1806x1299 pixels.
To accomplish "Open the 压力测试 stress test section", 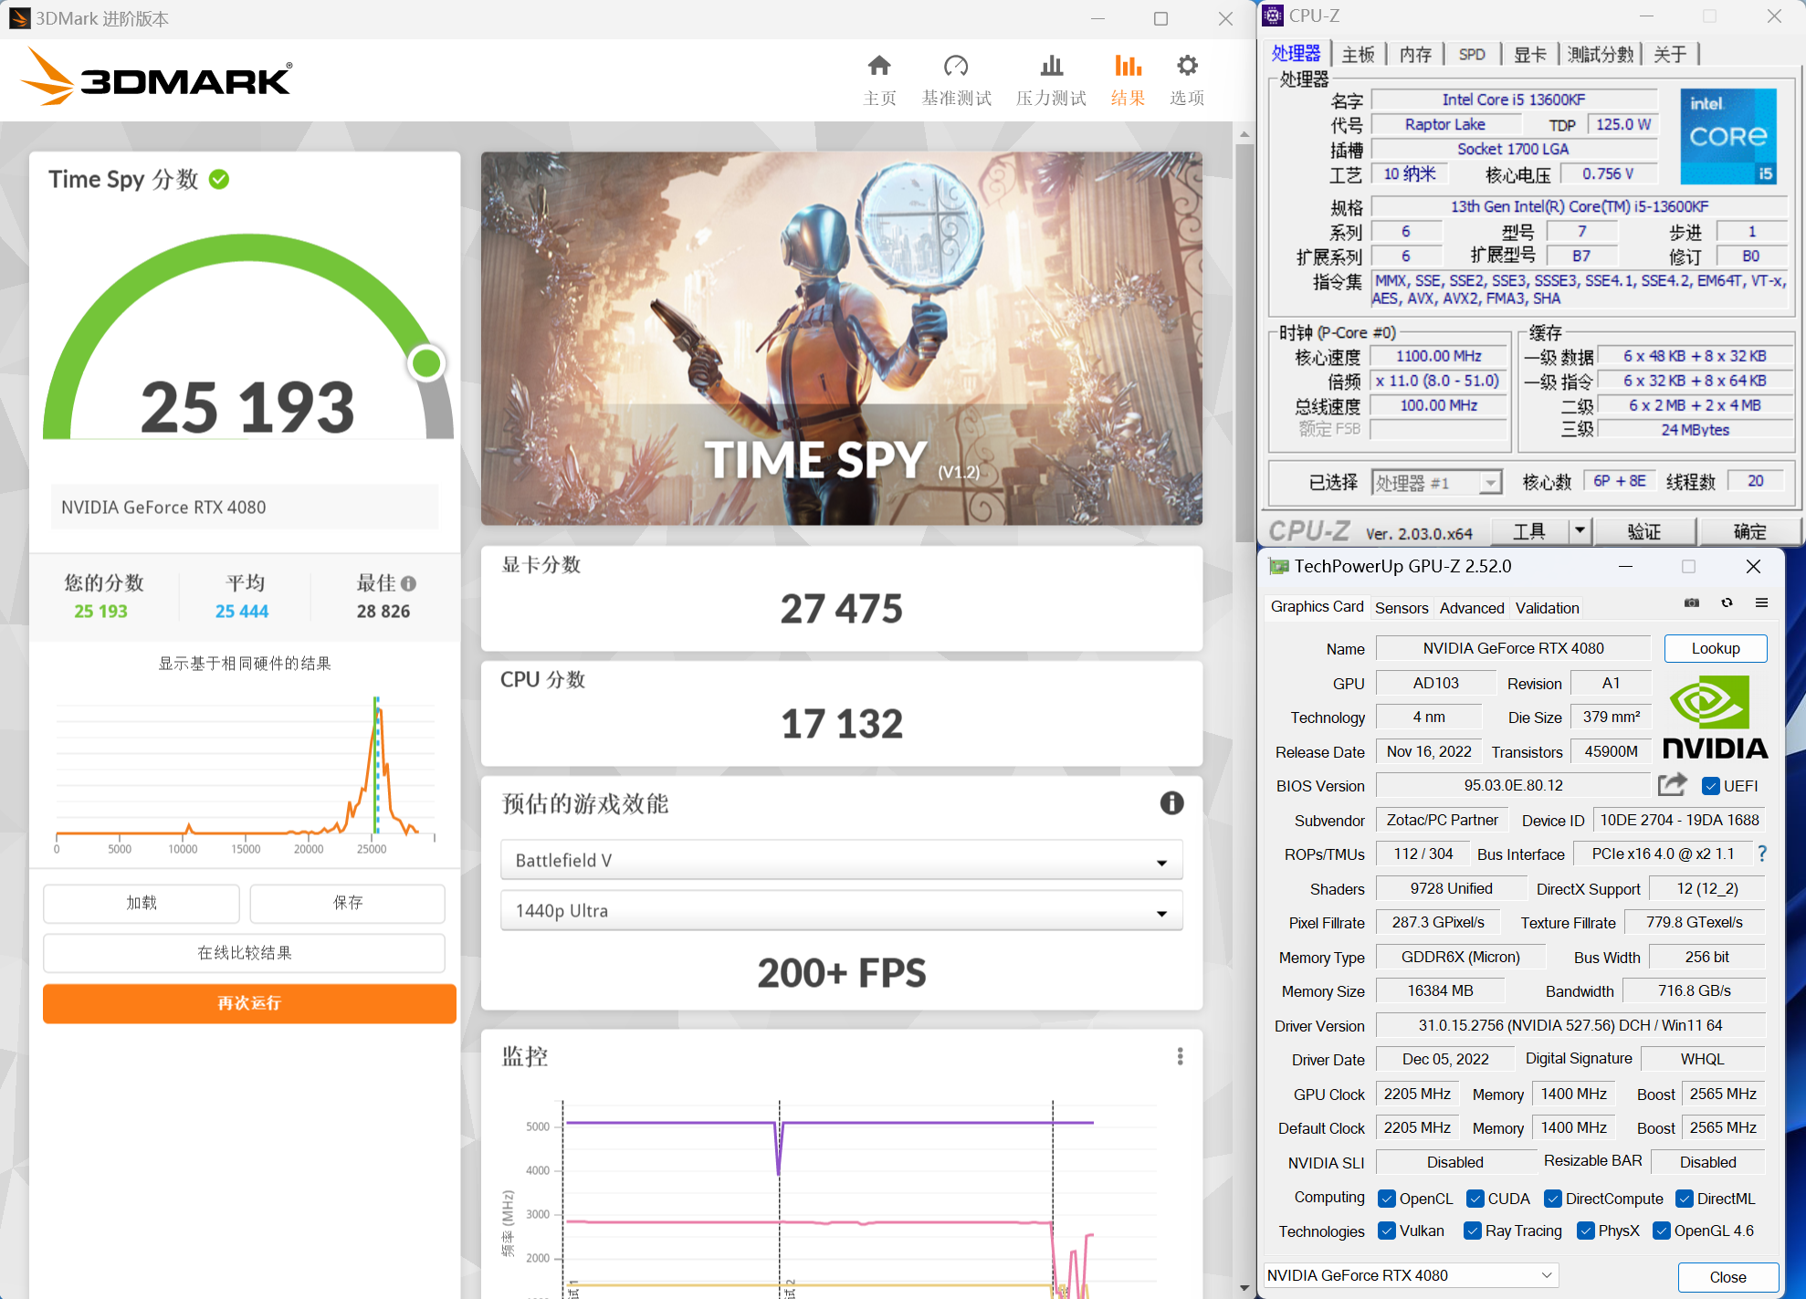I will 1050,78.
